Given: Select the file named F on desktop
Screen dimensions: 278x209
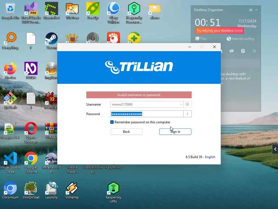Looking at the screenshot, I should [31, 41].
